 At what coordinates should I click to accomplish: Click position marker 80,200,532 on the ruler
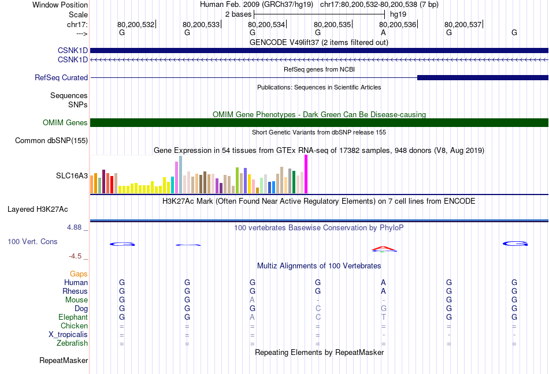(136, 24)
